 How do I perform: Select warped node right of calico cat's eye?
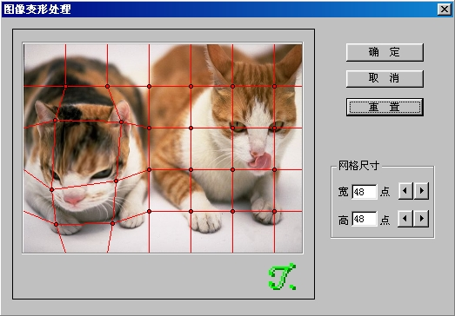point(116,181)
